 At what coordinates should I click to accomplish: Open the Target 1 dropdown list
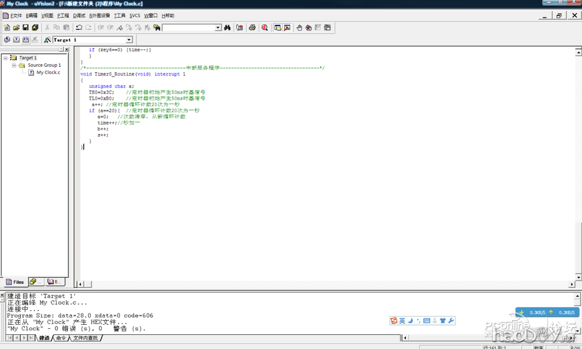point(129,40)
